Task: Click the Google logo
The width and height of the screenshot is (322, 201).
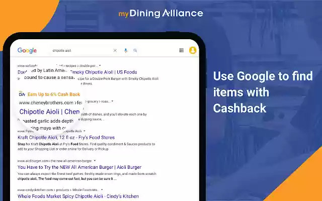Action: (x=27, y=50)
